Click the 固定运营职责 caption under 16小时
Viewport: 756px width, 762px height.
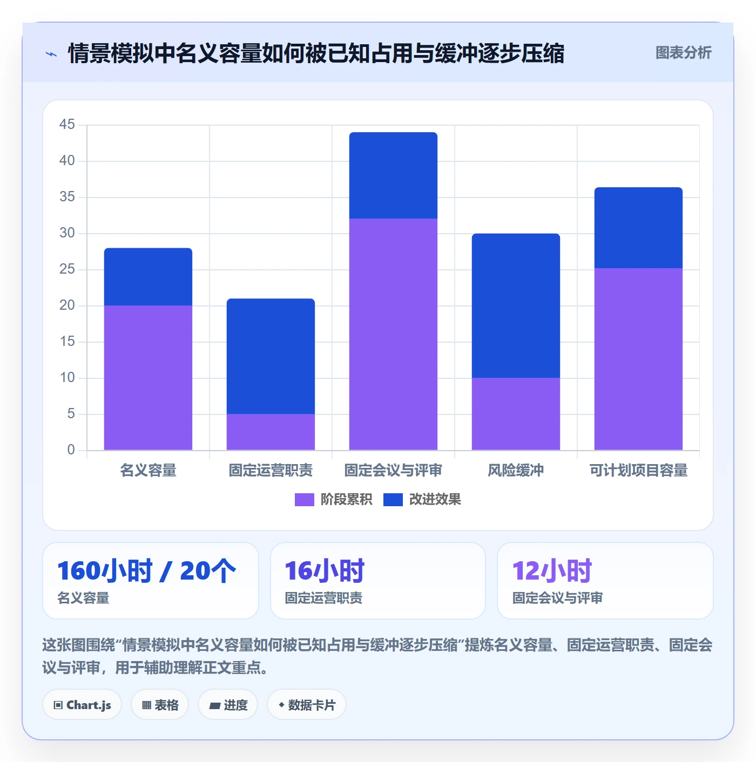click(x=323, y=598)
